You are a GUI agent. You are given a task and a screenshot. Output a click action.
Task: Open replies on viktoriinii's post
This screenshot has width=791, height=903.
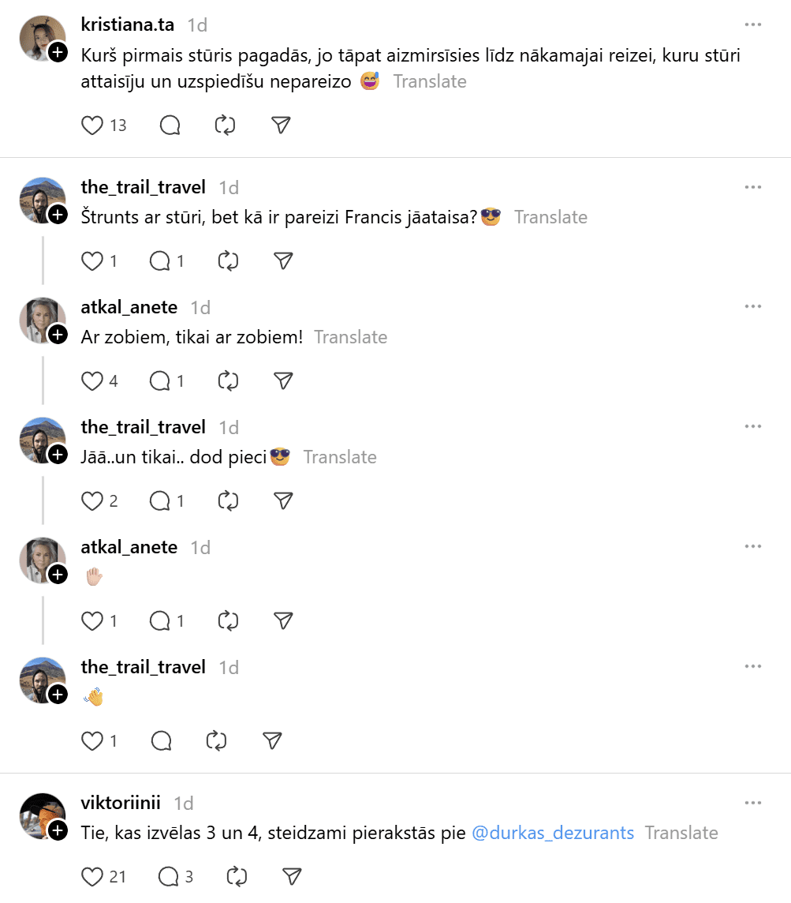170,877
